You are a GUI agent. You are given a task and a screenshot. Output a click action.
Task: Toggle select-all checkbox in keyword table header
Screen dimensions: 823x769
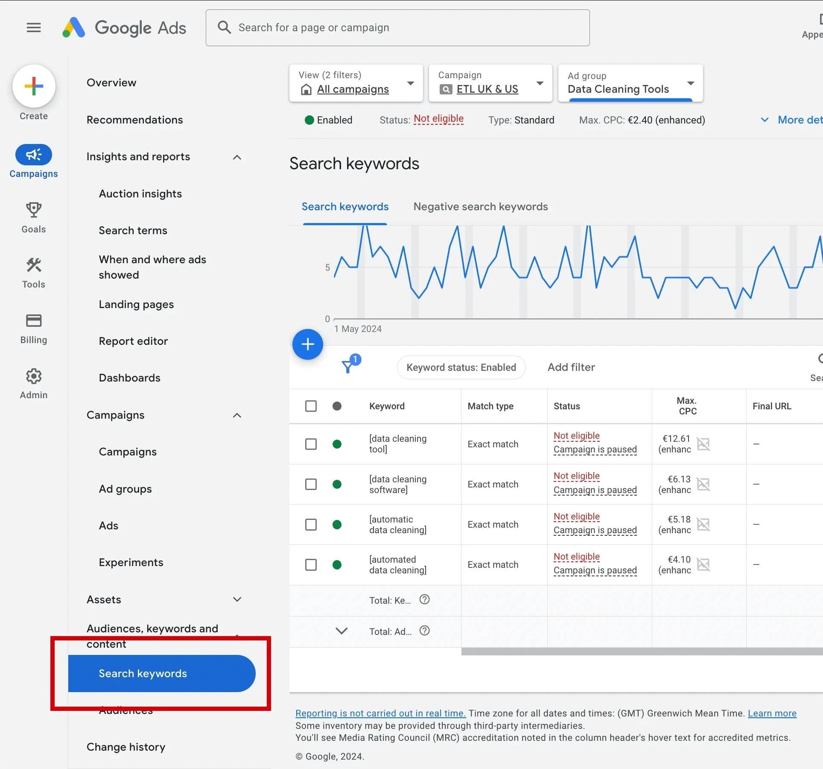[x=311, y=405]
